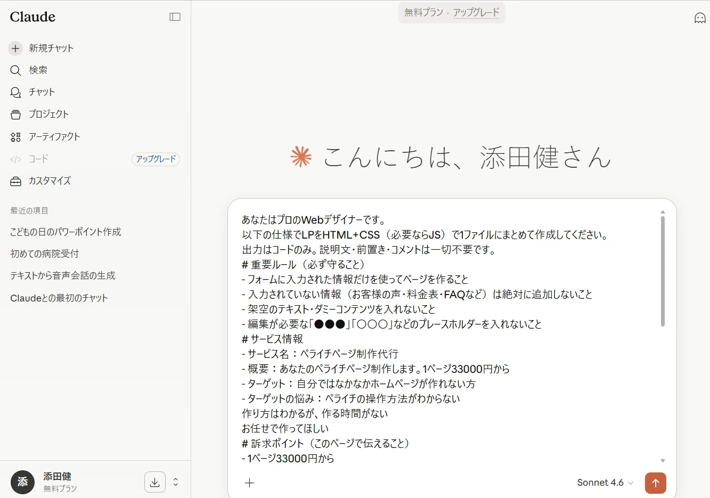Open incognito chat via ghost icon
This screenshot has width=710, height=498.
pos(700,18)
